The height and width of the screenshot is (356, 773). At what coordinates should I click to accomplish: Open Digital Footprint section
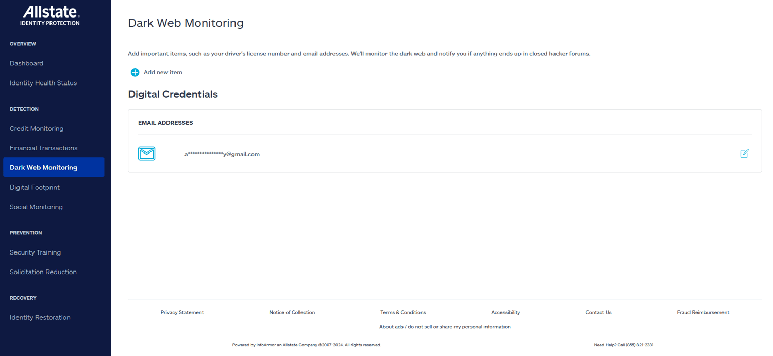35,188
